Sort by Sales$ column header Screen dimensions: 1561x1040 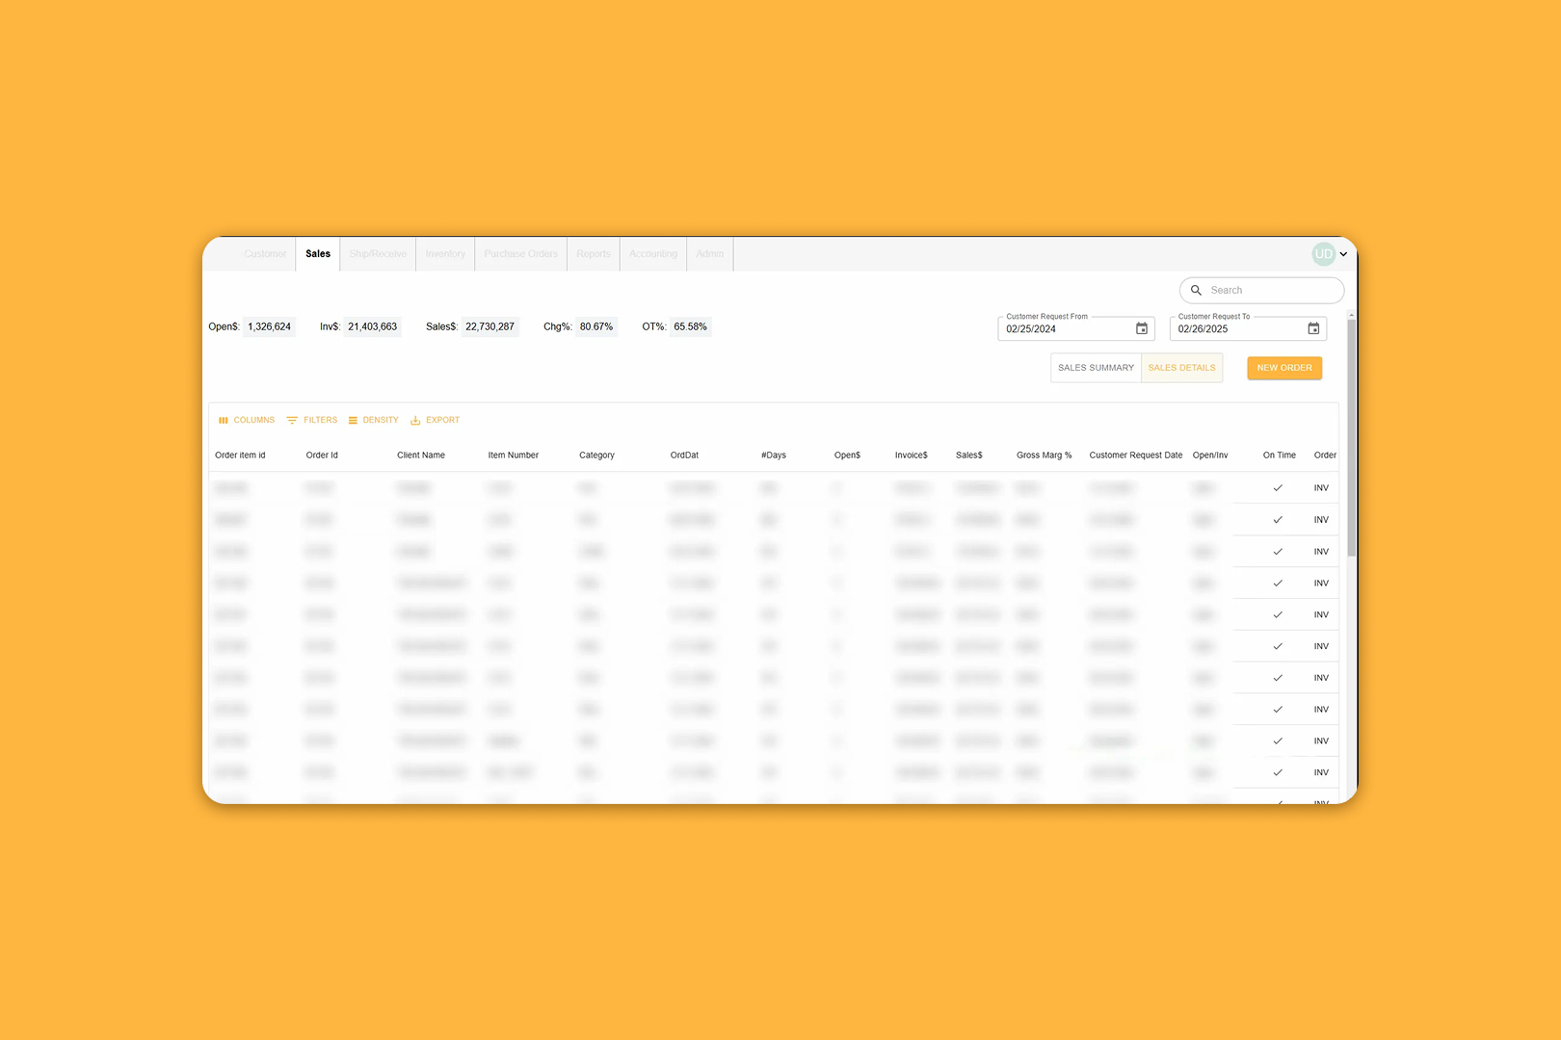coord(969,455)
